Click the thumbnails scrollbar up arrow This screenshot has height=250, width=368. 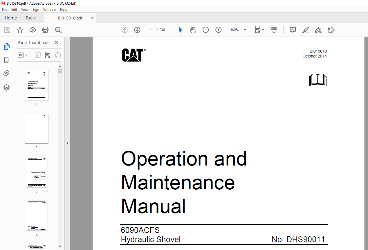(x=60, y=66)
